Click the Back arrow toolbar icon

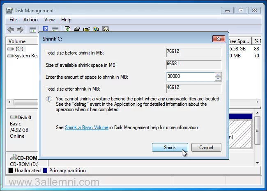tap(11, 30)
